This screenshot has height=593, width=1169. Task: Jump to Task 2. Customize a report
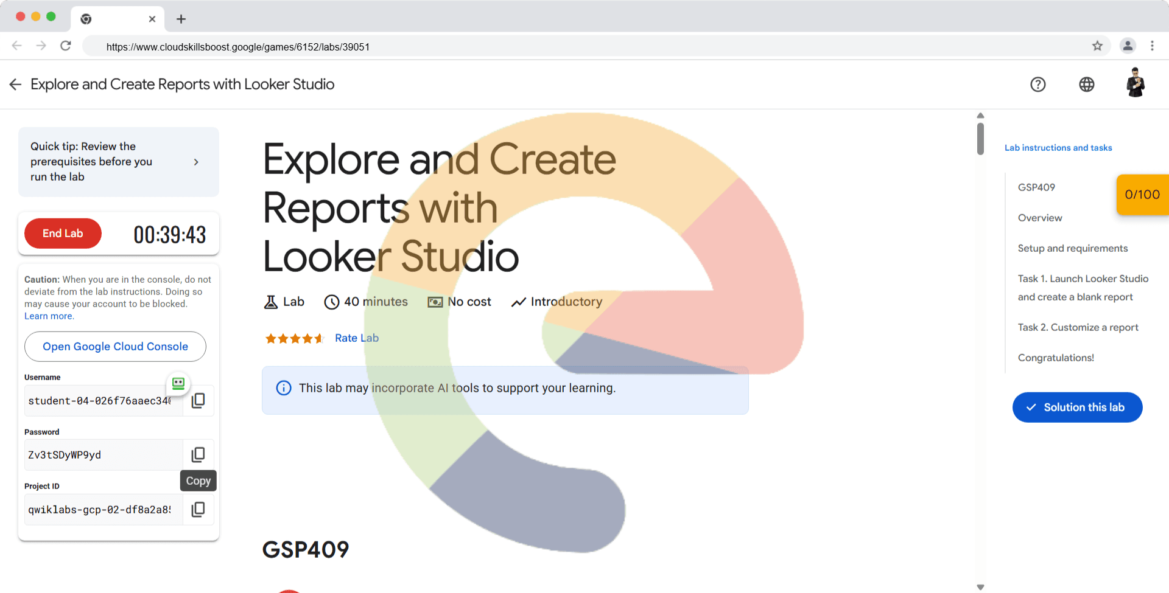[1078, 327]
